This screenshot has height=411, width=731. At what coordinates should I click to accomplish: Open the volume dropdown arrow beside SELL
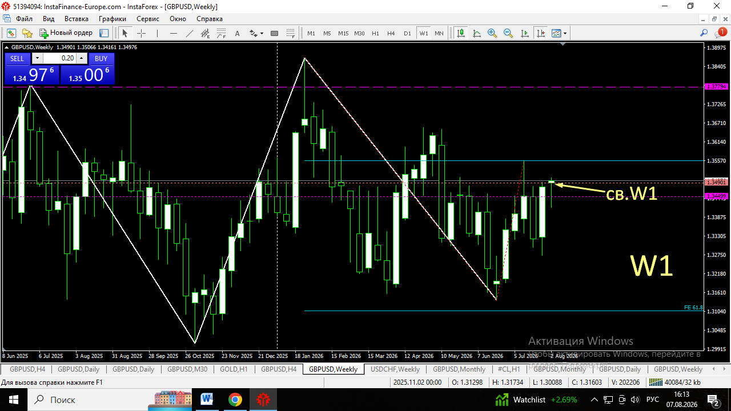click(37, 58)
